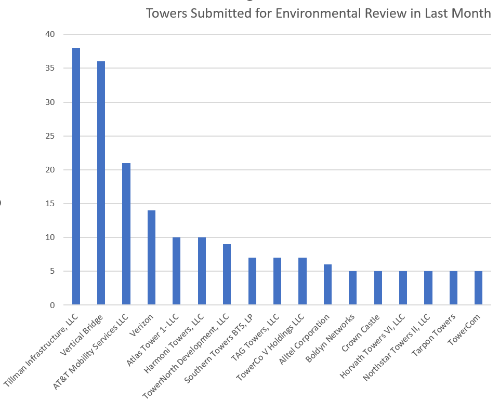
Task: Click the TowerCom axis label
Action: click(464, 330)
